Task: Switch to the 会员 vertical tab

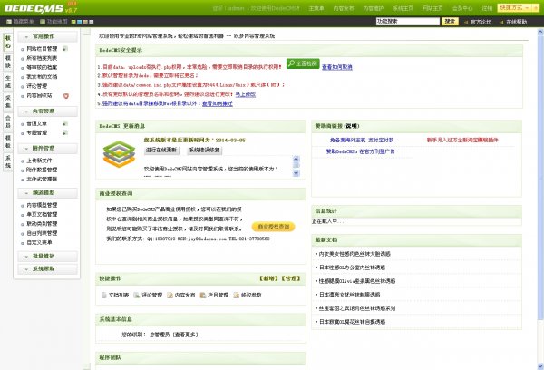Action: (8, 122)
